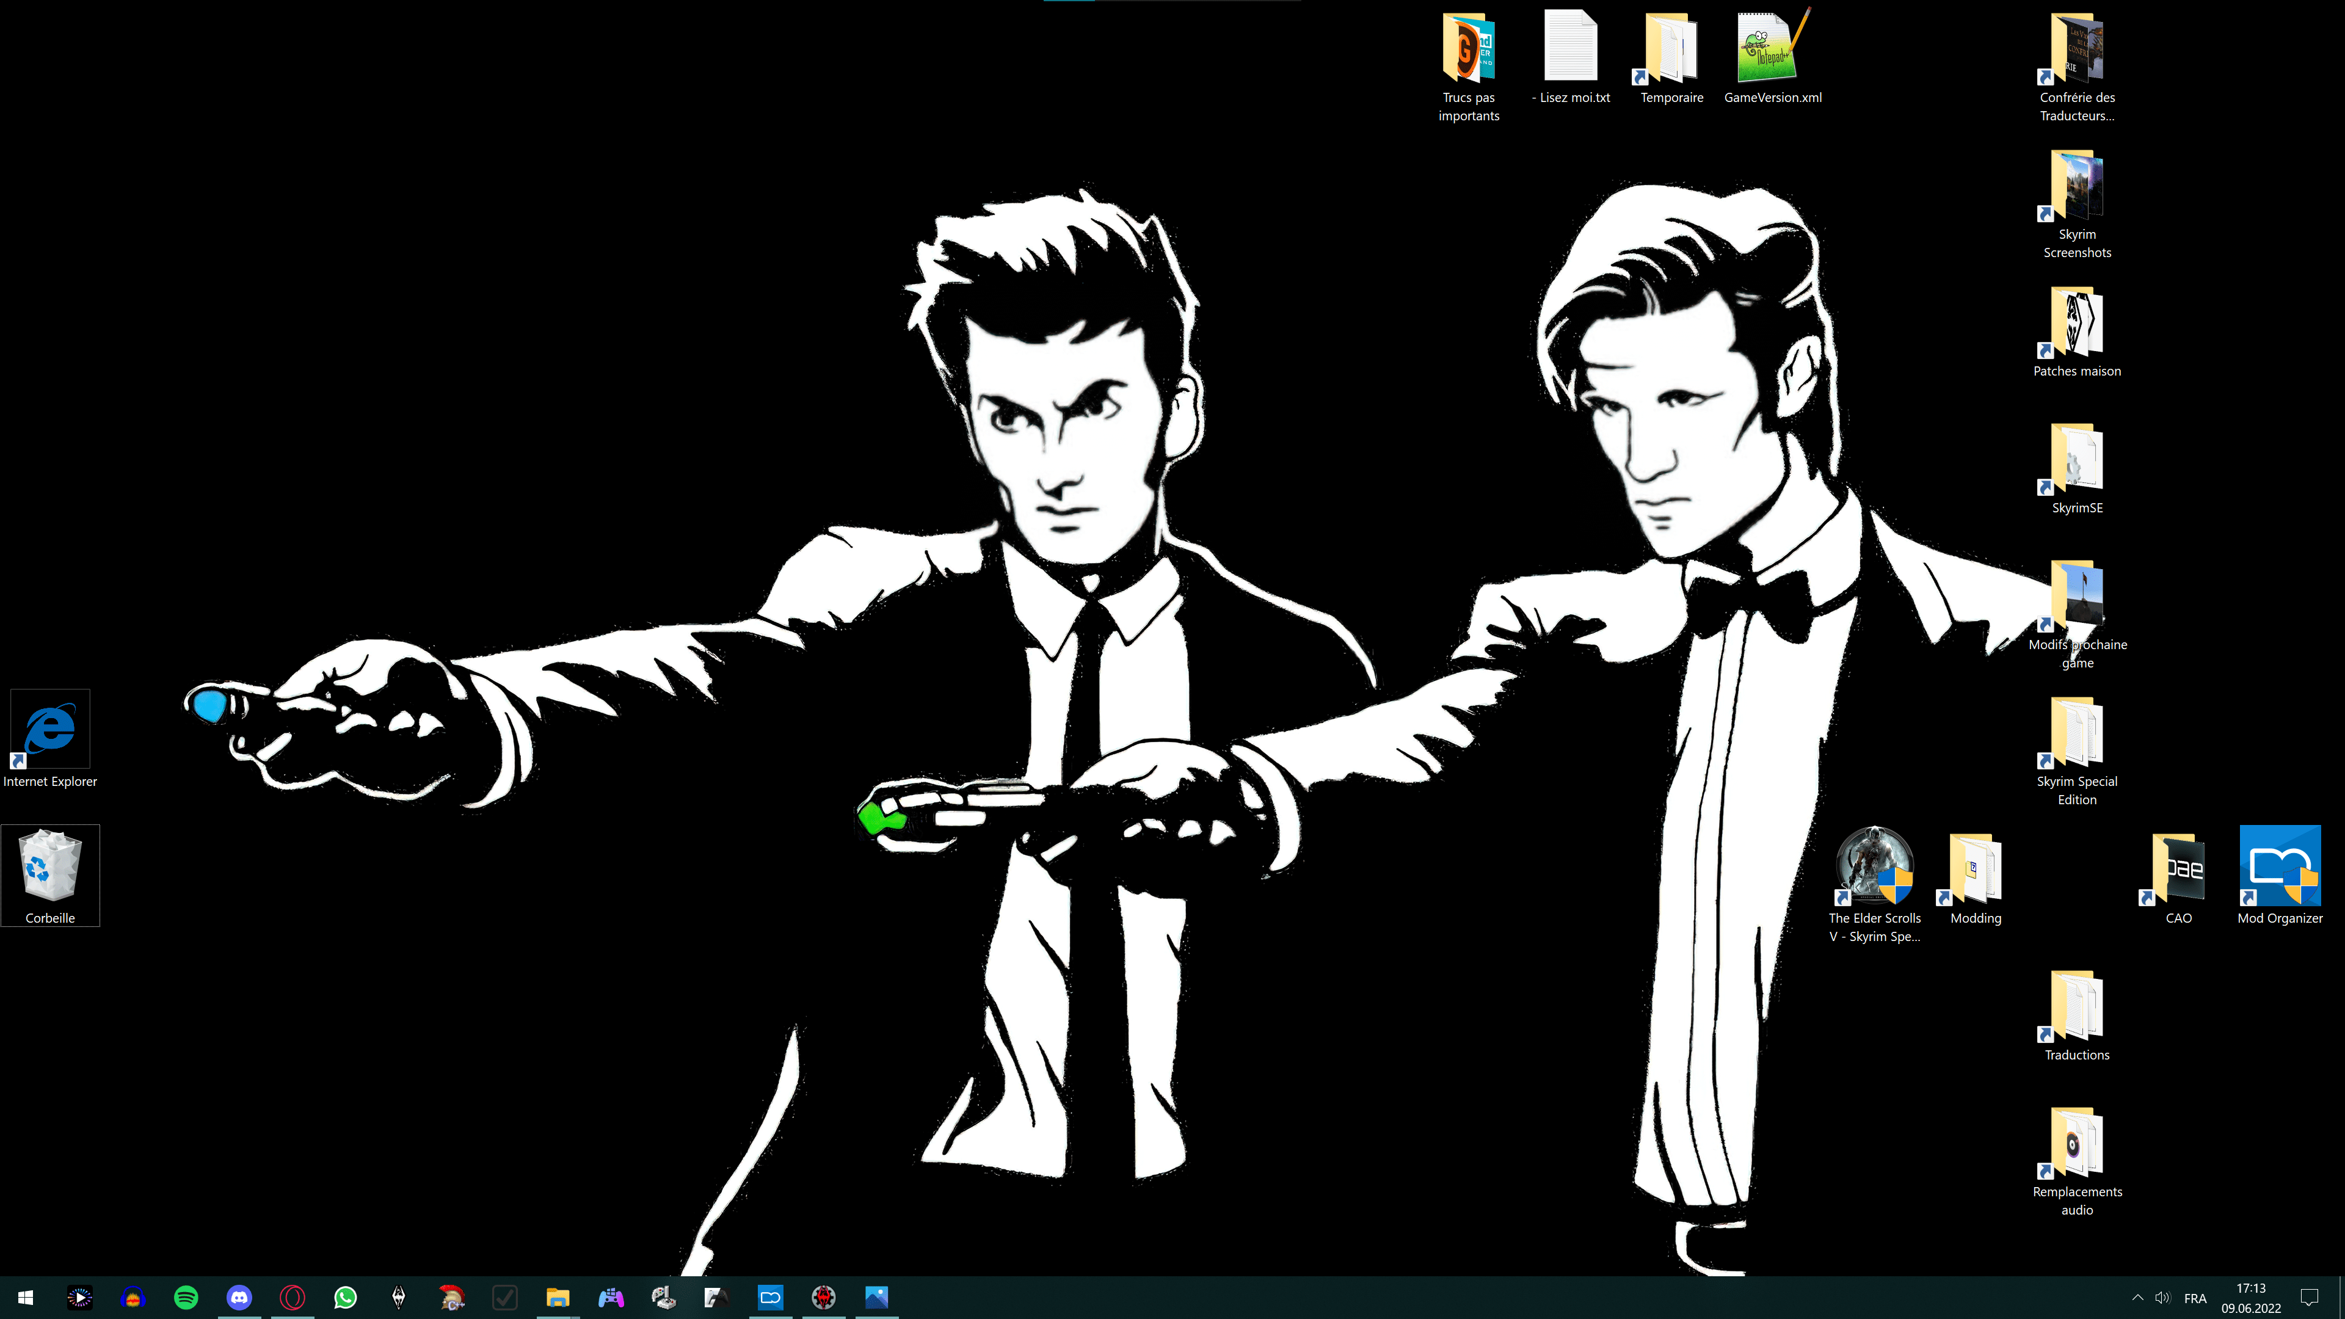Screen dimensions: 2345x1319
Task: Select the 'Modifs prochaine game' folder shortcut
Action: pos(2076,614)
